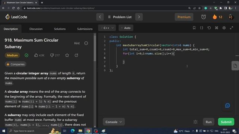Reload the page in browser
Viewport: 239px width, 134px height.
click(13, 8)
